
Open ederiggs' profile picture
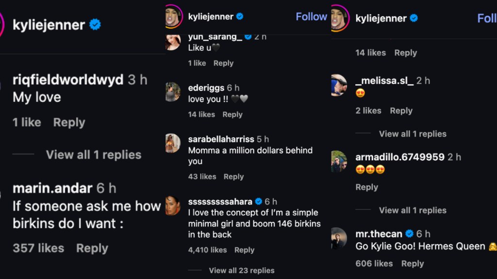click(173, 92)
